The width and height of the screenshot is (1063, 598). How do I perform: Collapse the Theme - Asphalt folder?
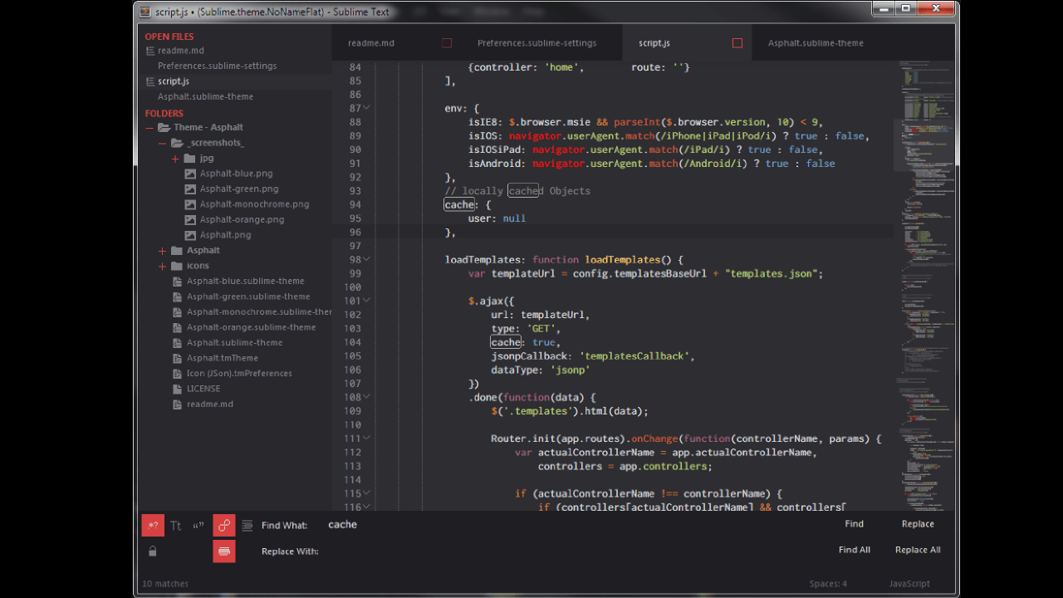pos(150,128)
